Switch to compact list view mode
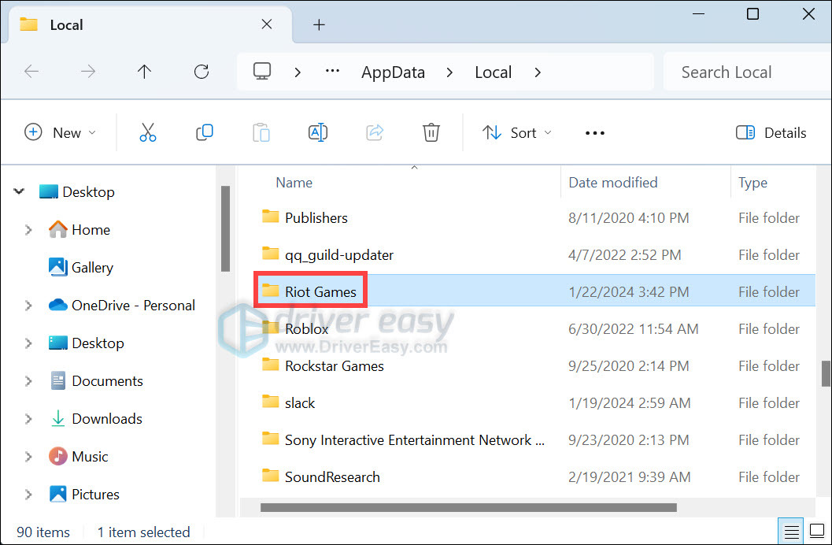The height and width of the screenshot is (545, 832). tap(790, 531)
